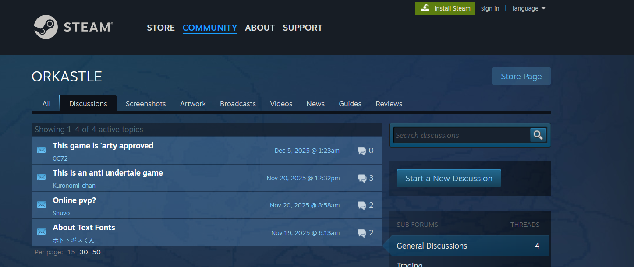Click reply bubble icon showing 3 replies
Image resolution: width=634 pixels, height=267 pixels.
[362, 178]
